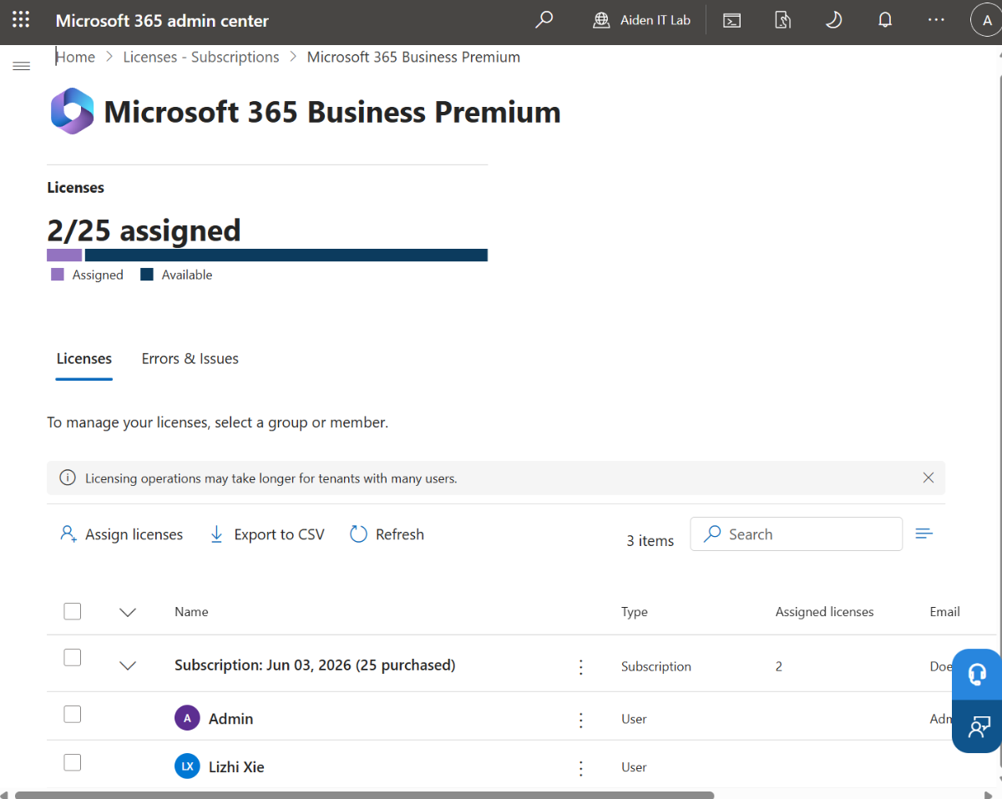Click the Available legend label
The width and height of the screenshot is (1002, 799).
click(187, 275)
